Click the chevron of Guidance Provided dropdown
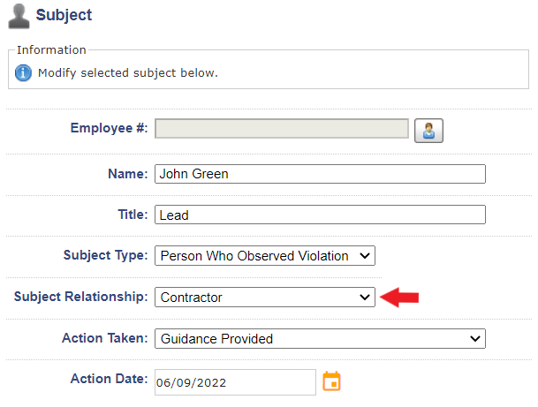 point(475,339)
